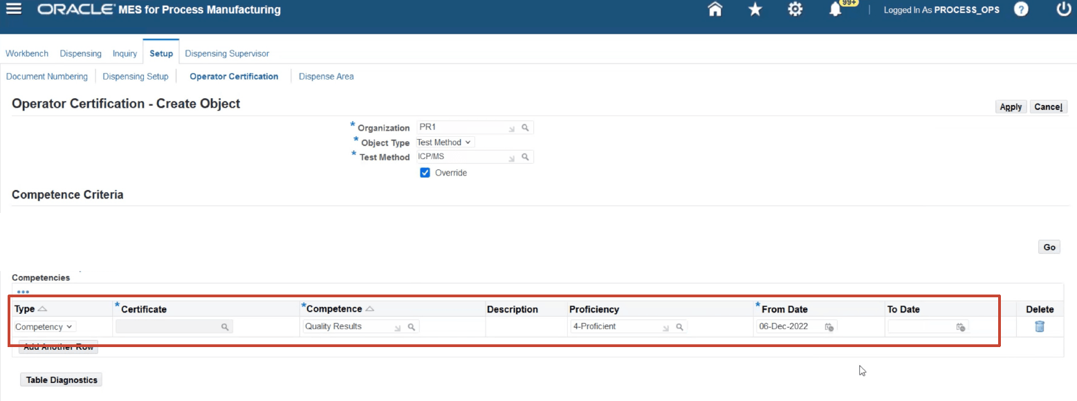Click the Go button
The image size is (1077, 401).
coord(1049,247)
